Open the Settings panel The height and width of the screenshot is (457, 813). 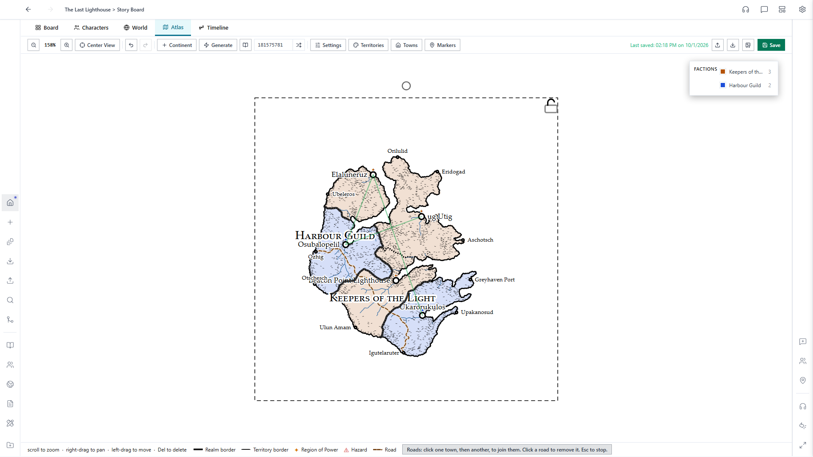click(328, 45)
